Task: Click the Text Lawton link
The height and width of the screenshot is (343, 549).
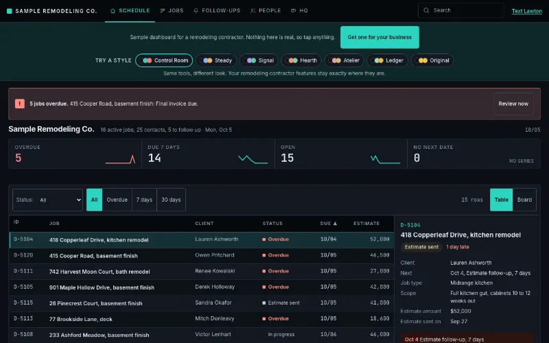Action: (x=526, y=11)
